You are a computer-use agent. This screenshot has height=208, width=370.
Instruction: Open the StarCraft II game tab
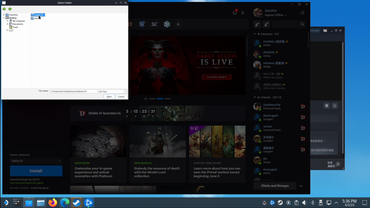coord(142,24)
